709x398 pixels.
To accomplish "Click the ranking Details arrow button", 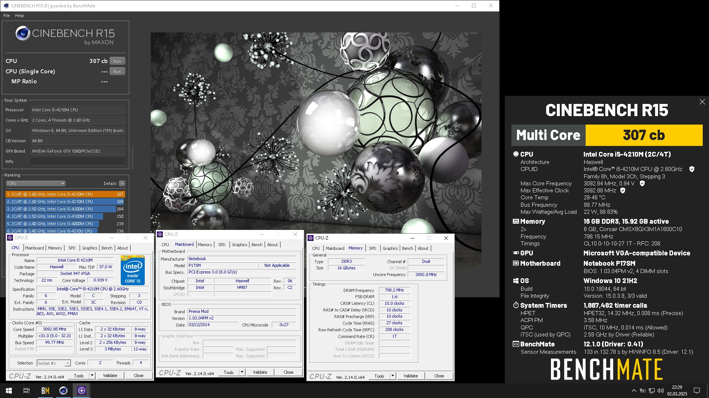I will coord(122,184).
